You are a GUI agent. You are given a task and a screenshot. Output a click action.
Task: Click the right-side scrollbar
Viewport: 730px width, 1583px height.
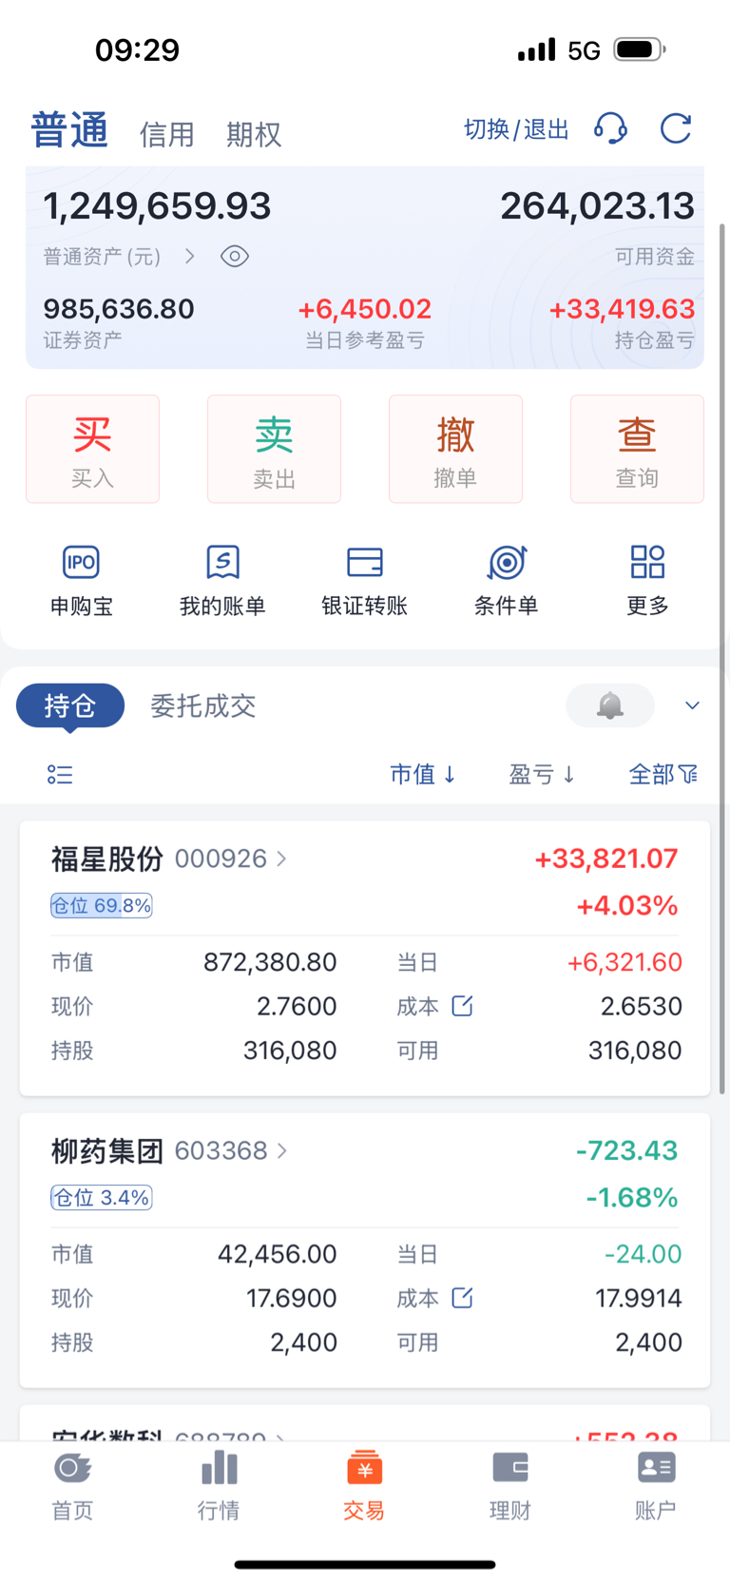722,658
